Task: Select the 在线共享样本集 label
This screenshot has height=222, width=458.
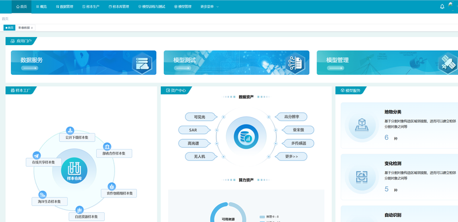Action: coord(44,162)
